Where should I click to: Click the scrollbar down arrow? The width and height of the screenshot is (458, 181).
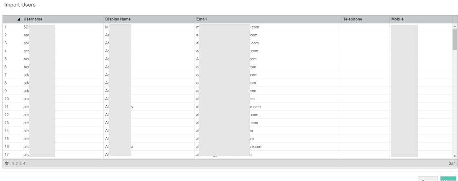[455, 156]
